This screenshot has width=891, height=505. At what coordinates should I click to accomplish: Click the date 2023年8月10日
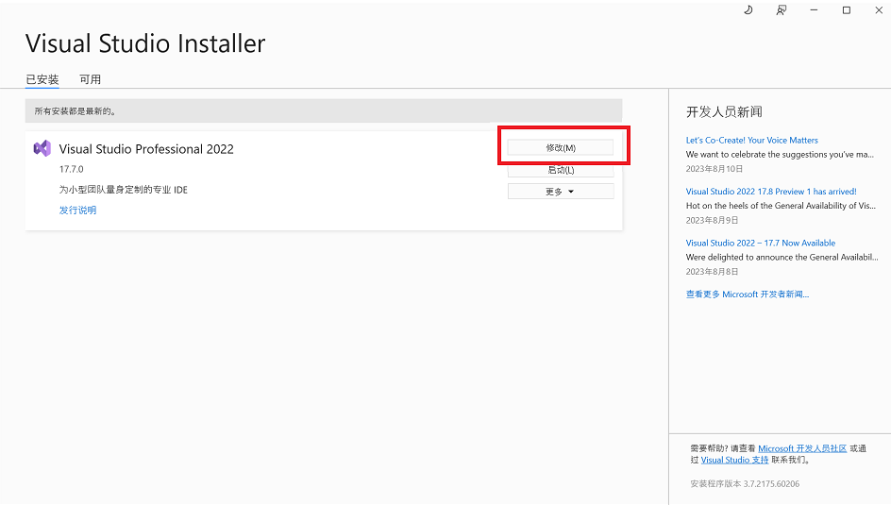(714, 169)
